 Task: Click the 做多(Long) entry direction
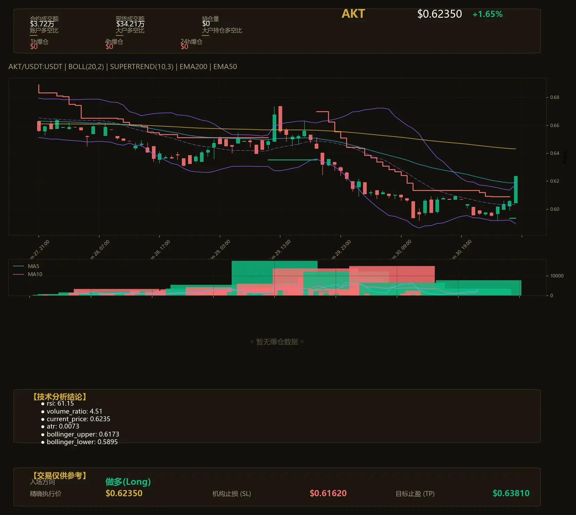click(128, 482)
